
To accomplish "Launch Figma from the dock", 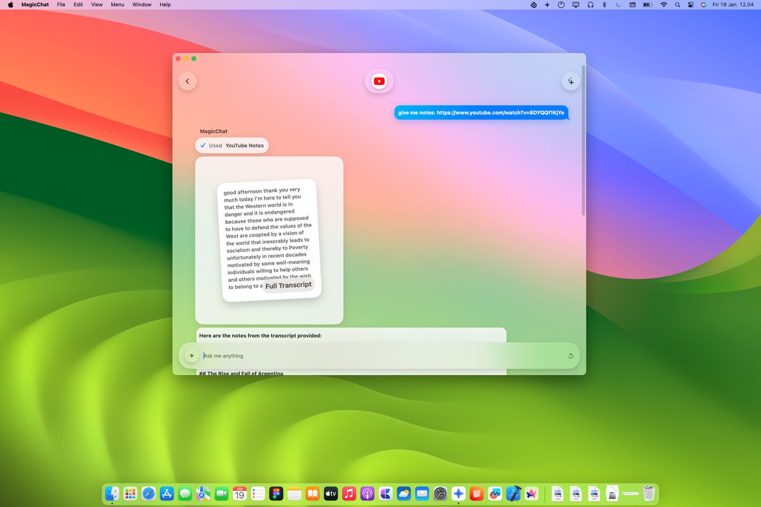I will tap(276, 494).
